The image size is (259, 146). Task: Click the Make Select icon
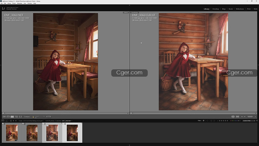pos(237,117)
